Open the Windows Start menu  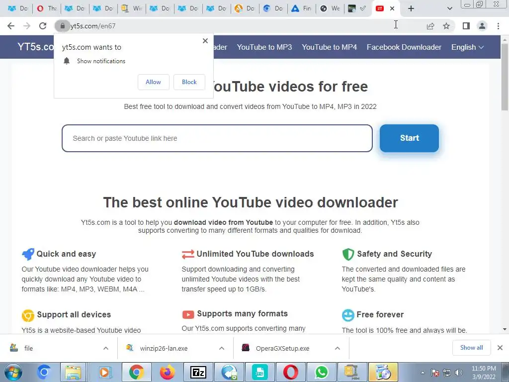click(x=12, y=372)
